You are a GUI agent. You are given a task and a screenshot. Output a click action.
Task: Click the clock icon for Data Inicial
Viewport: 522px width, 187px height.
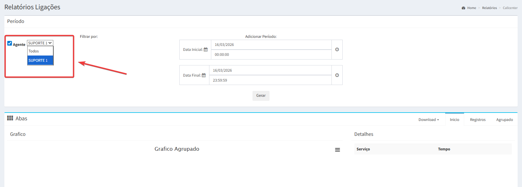337,50
